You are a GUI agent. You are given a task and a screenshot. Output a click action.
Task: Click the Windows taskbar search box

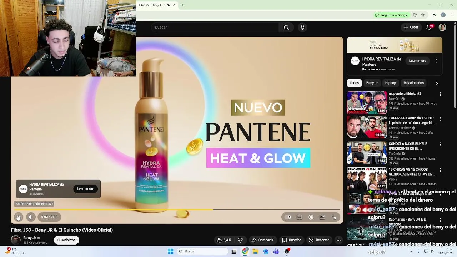pos(203,252)
